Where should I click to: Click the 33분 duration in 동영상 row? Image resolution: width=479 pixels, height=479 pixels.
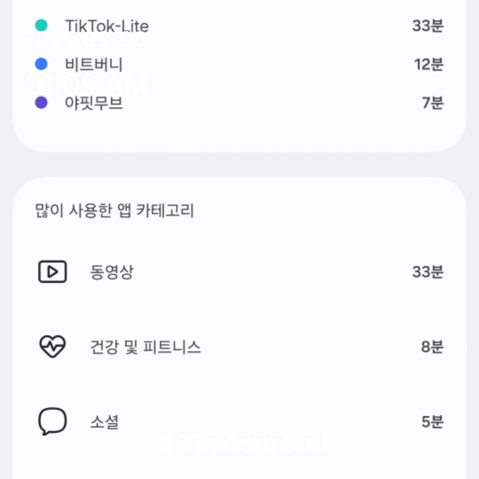coord(428,272)
